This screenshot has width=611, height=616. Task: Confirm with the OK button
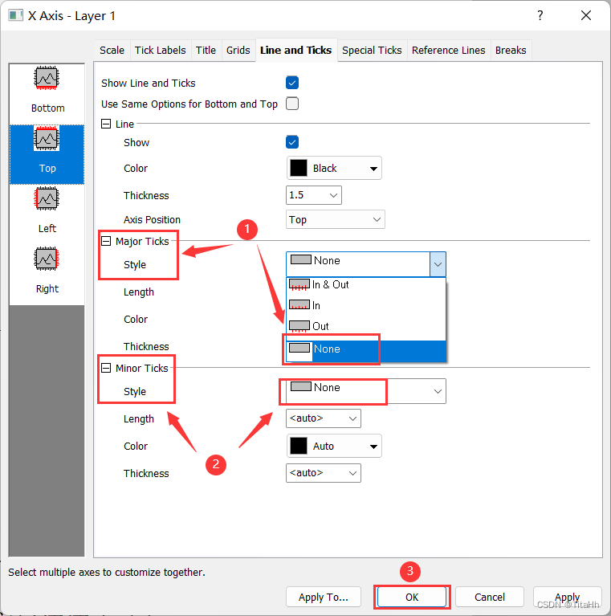tap(412, 598)
